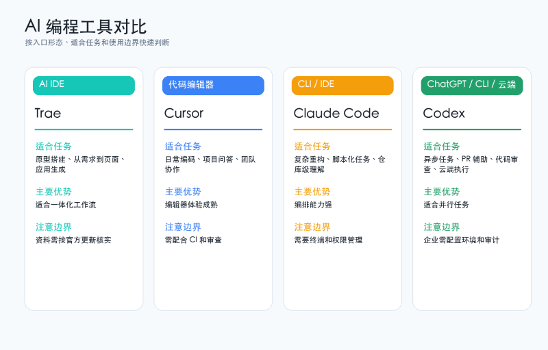This screenshot has width=548, height=350.
Task: Select the Cursor card title
Action: (184, 113)
